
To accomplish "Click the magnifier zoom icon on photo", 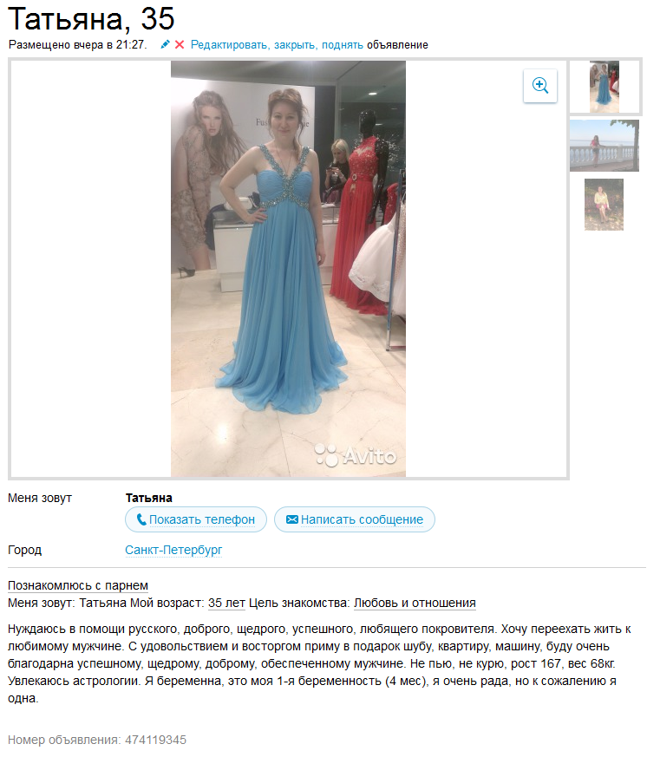I will (539, 86).
